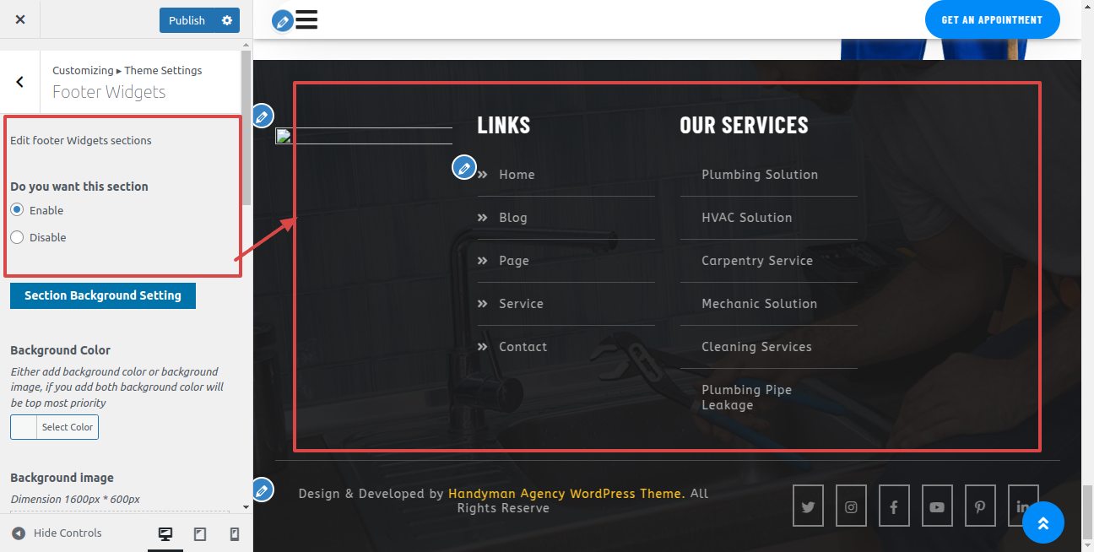Click Get An Appointment button
This screenshot has width=1094, height=552.
[992, 19]
